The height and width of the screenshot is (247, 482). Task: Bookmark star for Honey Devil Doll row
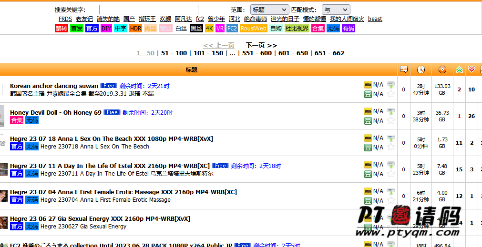coord(391,120)
